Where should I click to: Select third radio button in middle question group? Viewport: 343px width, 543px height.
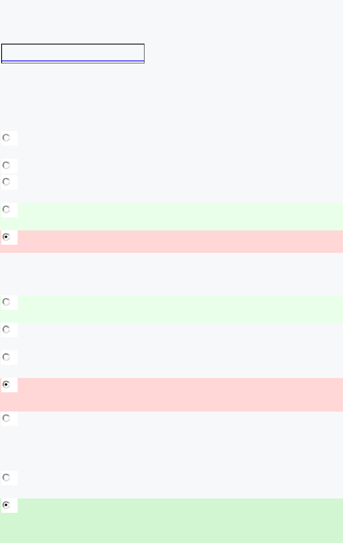pyautogui.click(x=6, y=357)
